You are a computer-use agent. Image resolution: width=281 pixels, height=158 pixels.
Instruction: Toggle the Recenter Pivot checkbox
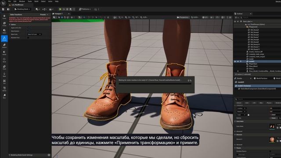28,38
